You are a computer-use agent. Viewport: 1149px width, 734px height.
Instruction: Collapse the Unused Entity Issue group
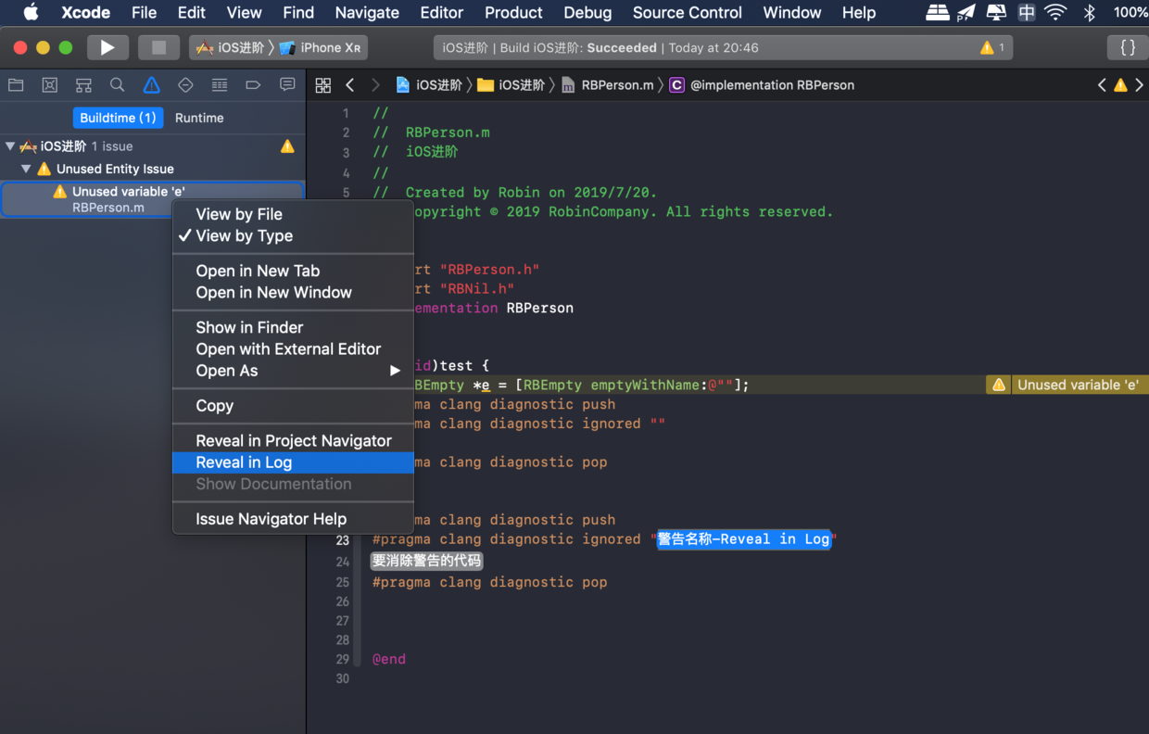[26, 169]
